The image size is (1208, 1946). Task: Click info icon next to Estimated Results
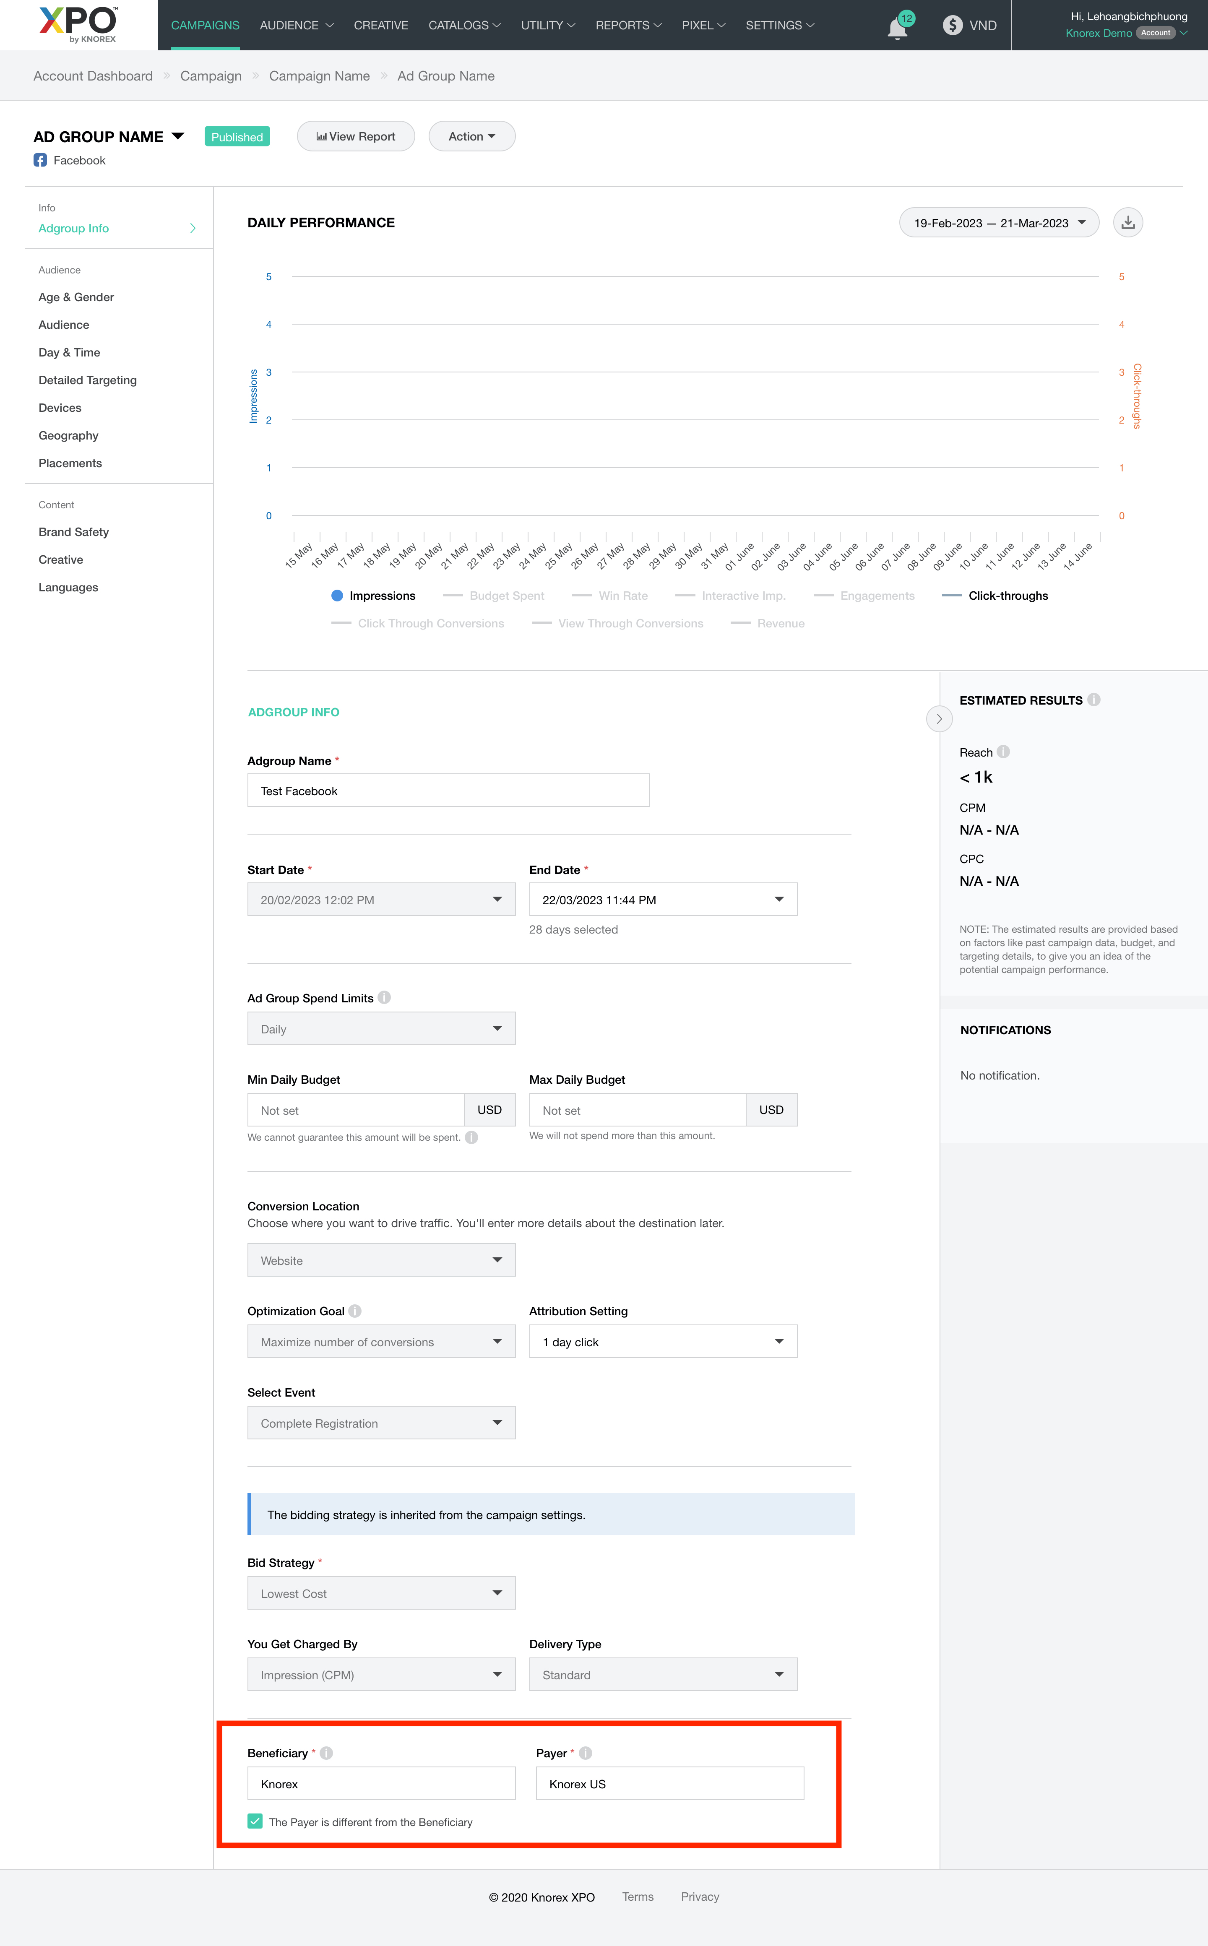coord(1094,700)
